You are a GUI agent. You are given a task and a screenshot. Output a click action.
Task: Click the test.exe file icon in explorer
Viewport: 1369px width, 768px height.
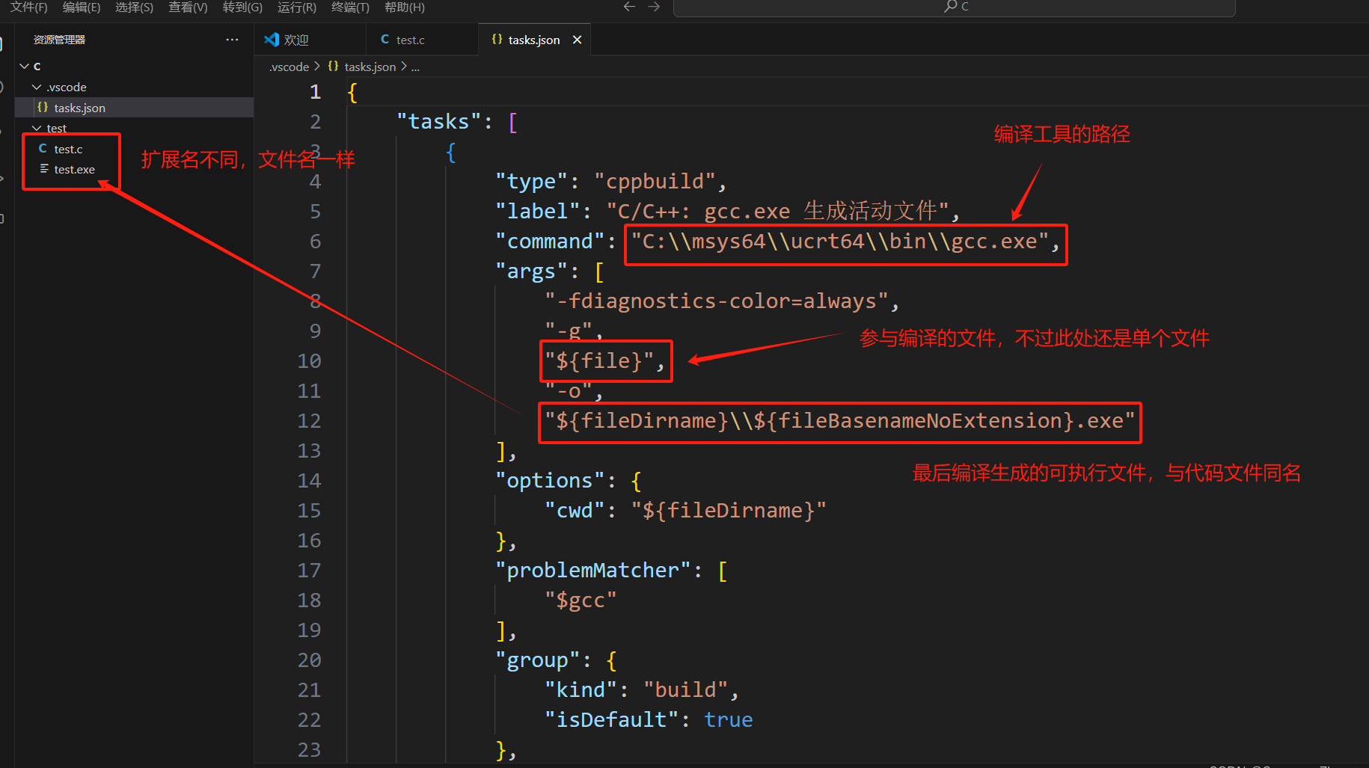[43, 169]
